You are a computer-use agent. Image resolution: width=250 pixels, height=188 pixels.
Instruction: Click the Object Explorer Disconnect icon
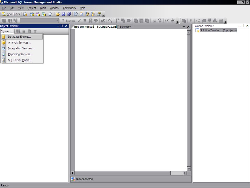pos(18,31)
